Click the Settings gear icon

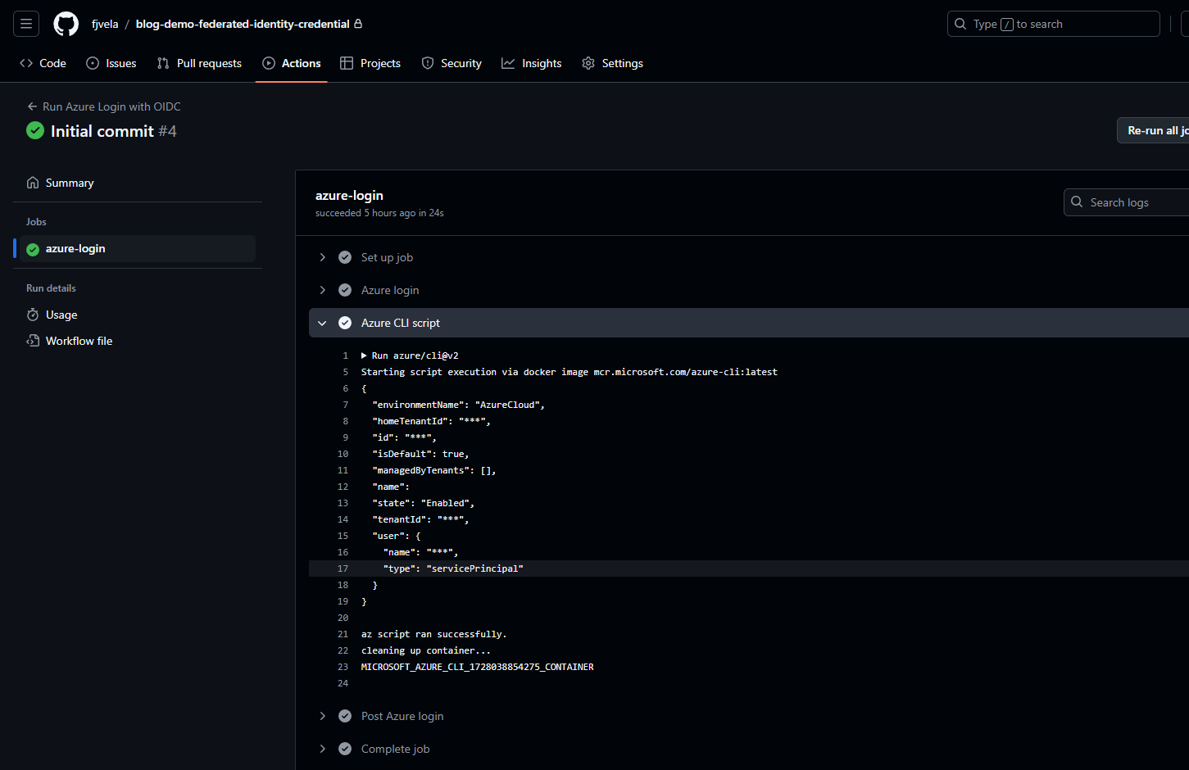588,63
